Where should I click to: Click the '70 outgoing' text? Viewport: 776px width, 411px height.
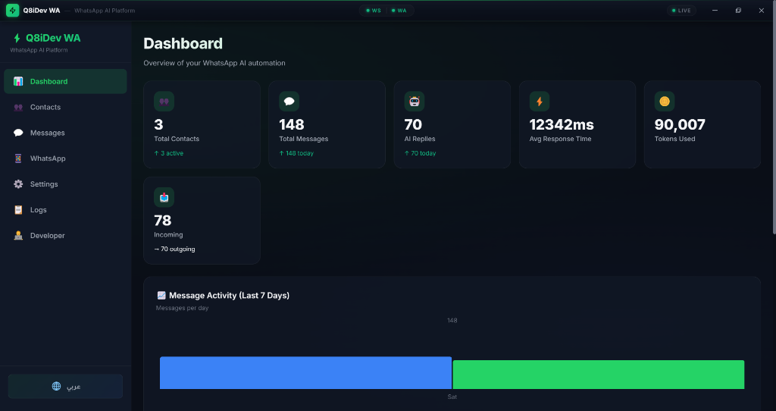[x=174, y=249]
